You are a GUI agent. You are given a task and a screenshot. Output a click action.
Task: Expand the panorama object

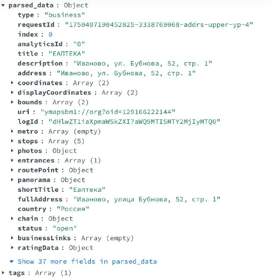13,180
